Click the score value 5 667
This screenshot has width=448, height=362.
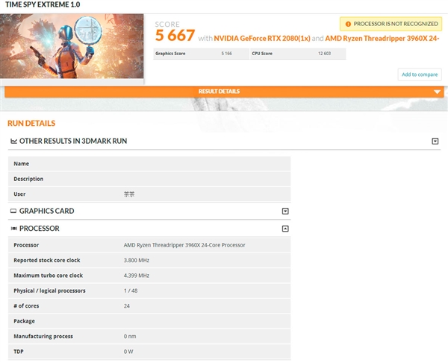175,36
